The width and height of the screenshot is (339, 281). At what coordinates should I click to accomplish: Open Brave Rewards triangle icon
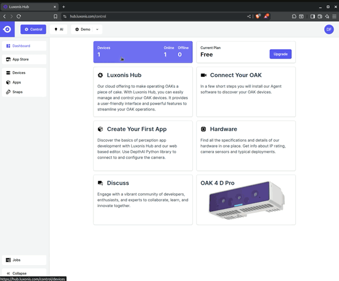[x=266, y=16]
